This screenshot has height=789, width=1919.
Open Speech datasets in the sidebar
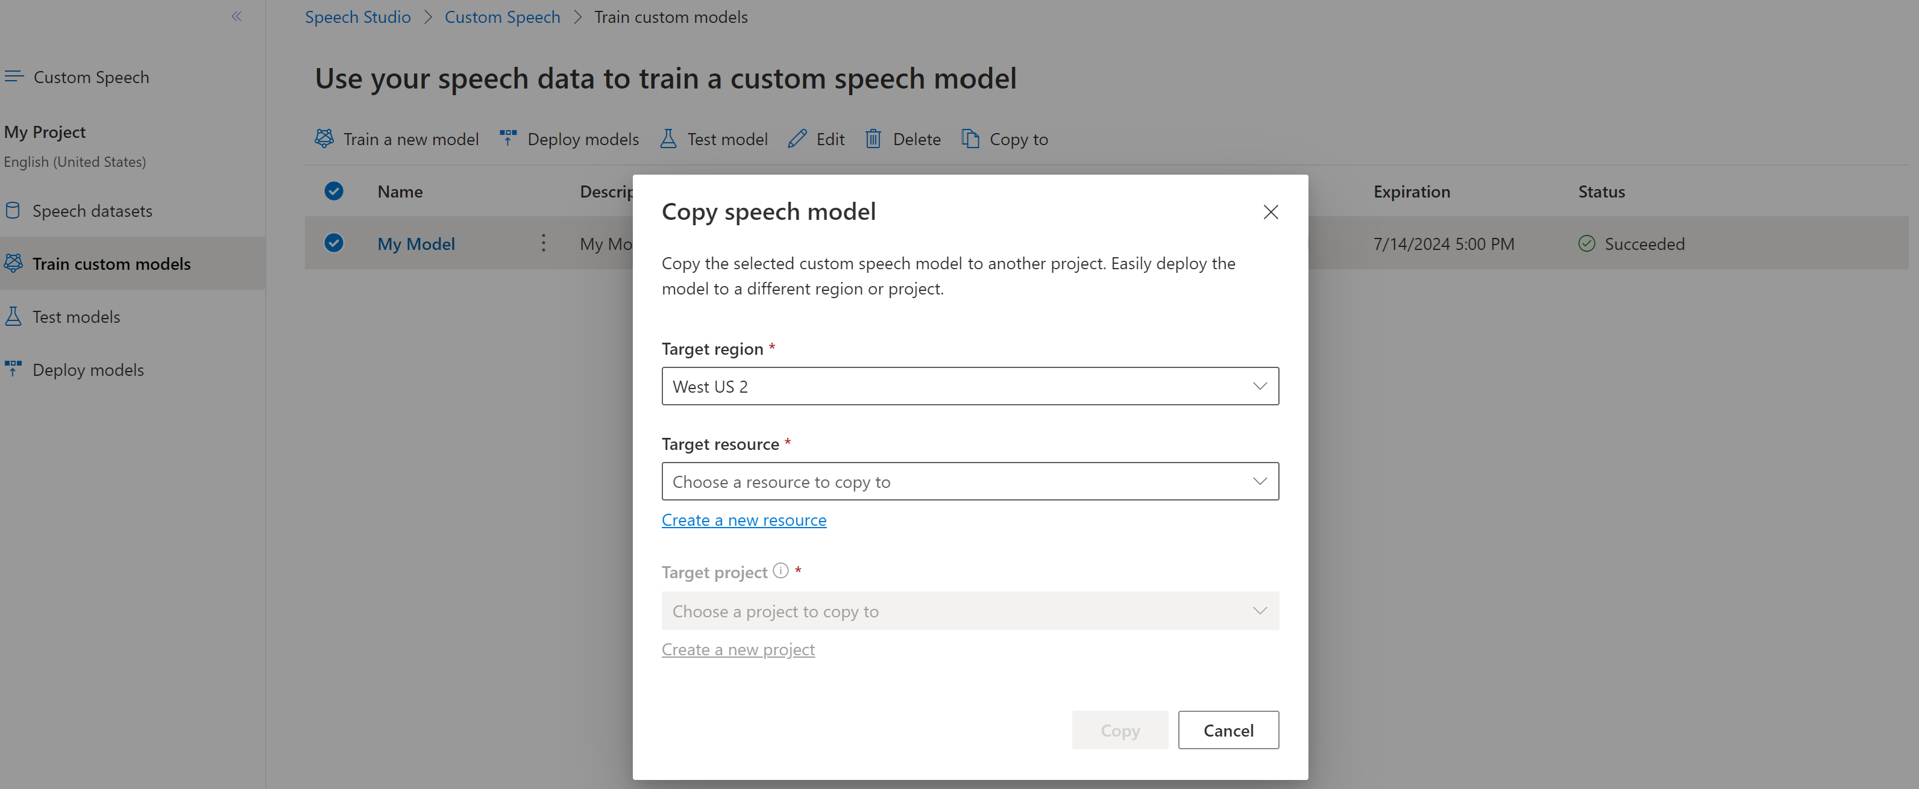92,211
